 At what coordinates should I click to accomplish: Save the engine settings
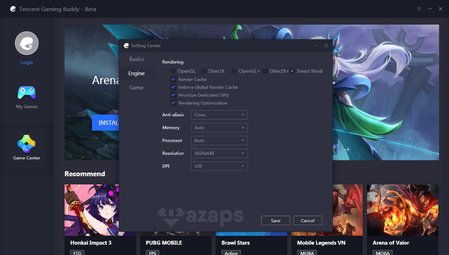pyautogui.click(x=276, y=220)
